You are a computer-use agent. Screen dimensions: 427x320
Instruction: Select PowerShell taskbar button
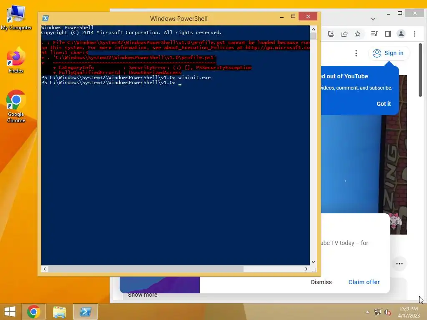[x=85, y=312]
